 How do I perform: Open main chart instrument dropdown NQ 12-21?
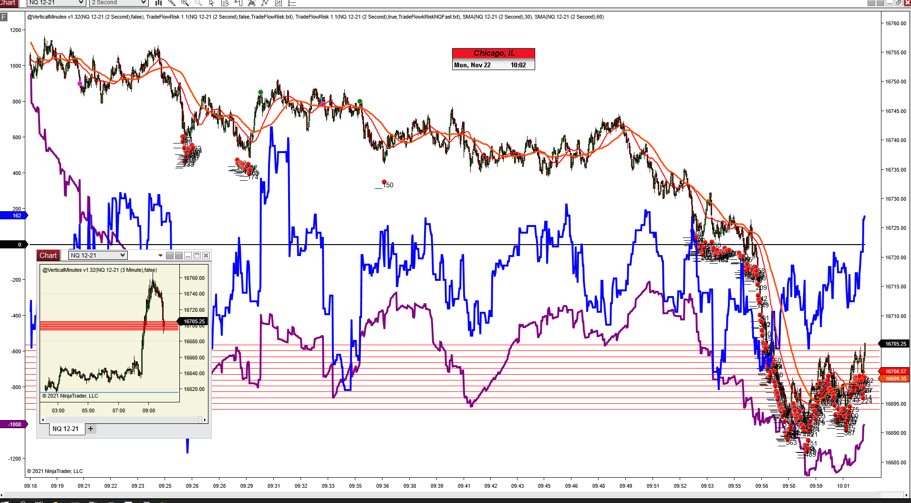[56, 3]
